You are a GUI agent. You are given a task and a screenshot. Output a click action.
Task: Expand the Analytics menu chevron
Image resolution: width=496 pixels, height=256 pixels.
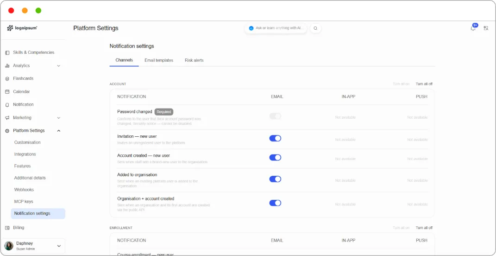[58, 65]
